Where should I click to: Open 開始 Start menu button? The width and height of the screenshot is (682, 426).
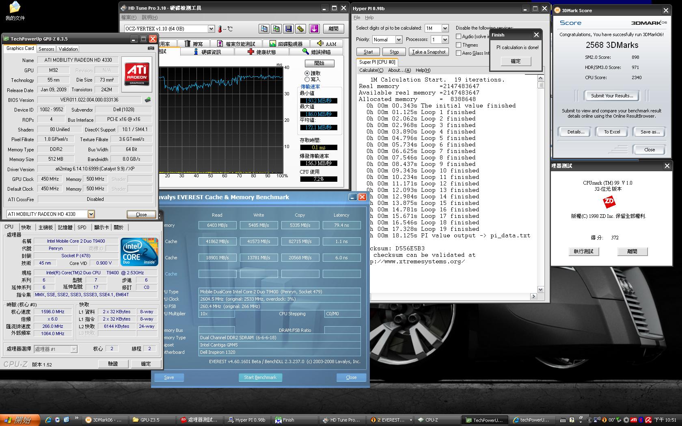coord(19,420)
